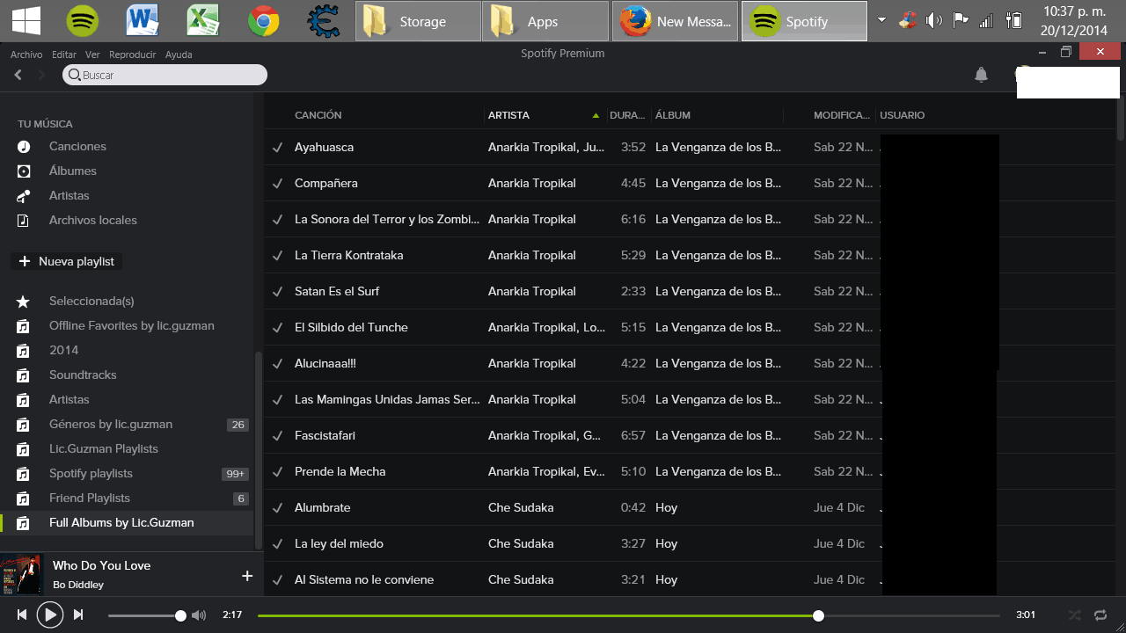Seek using the playback progress handle
The image size is (1126, 633).
coord(818,615)
